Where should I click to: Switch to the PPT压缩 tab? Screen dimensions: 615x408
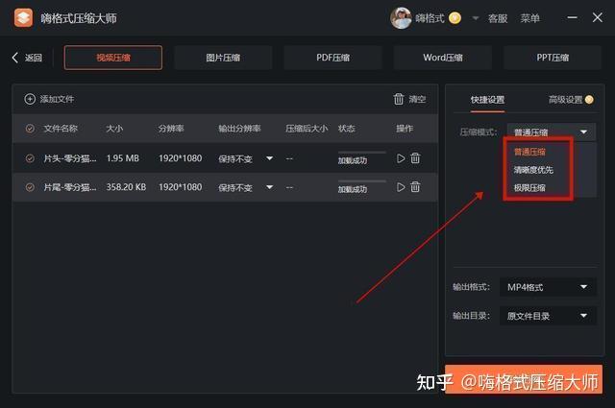pos(553,58)
